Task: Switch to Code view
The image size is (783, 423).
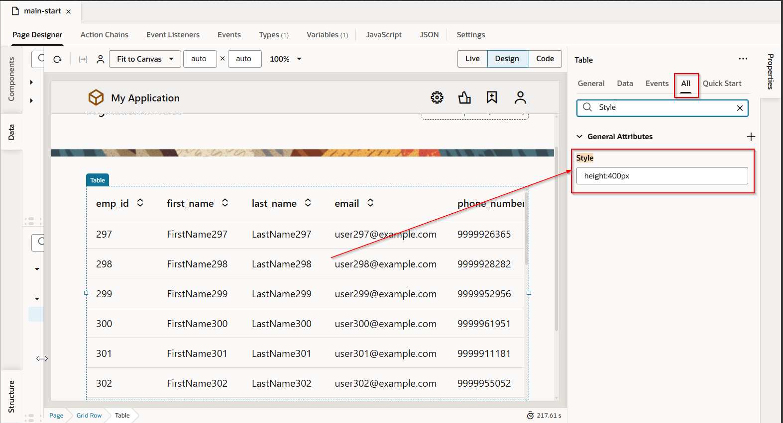Action: pos(545,59)
